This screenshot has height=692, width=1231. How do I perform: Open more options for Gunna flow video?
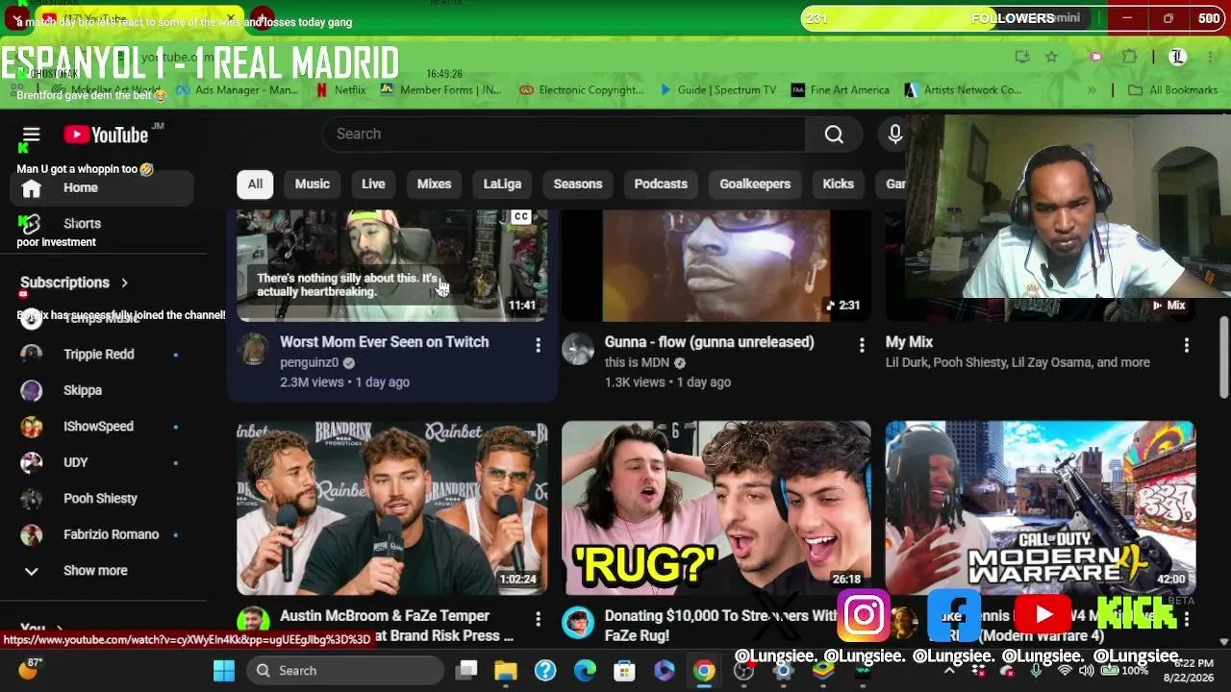pos(862,343)
